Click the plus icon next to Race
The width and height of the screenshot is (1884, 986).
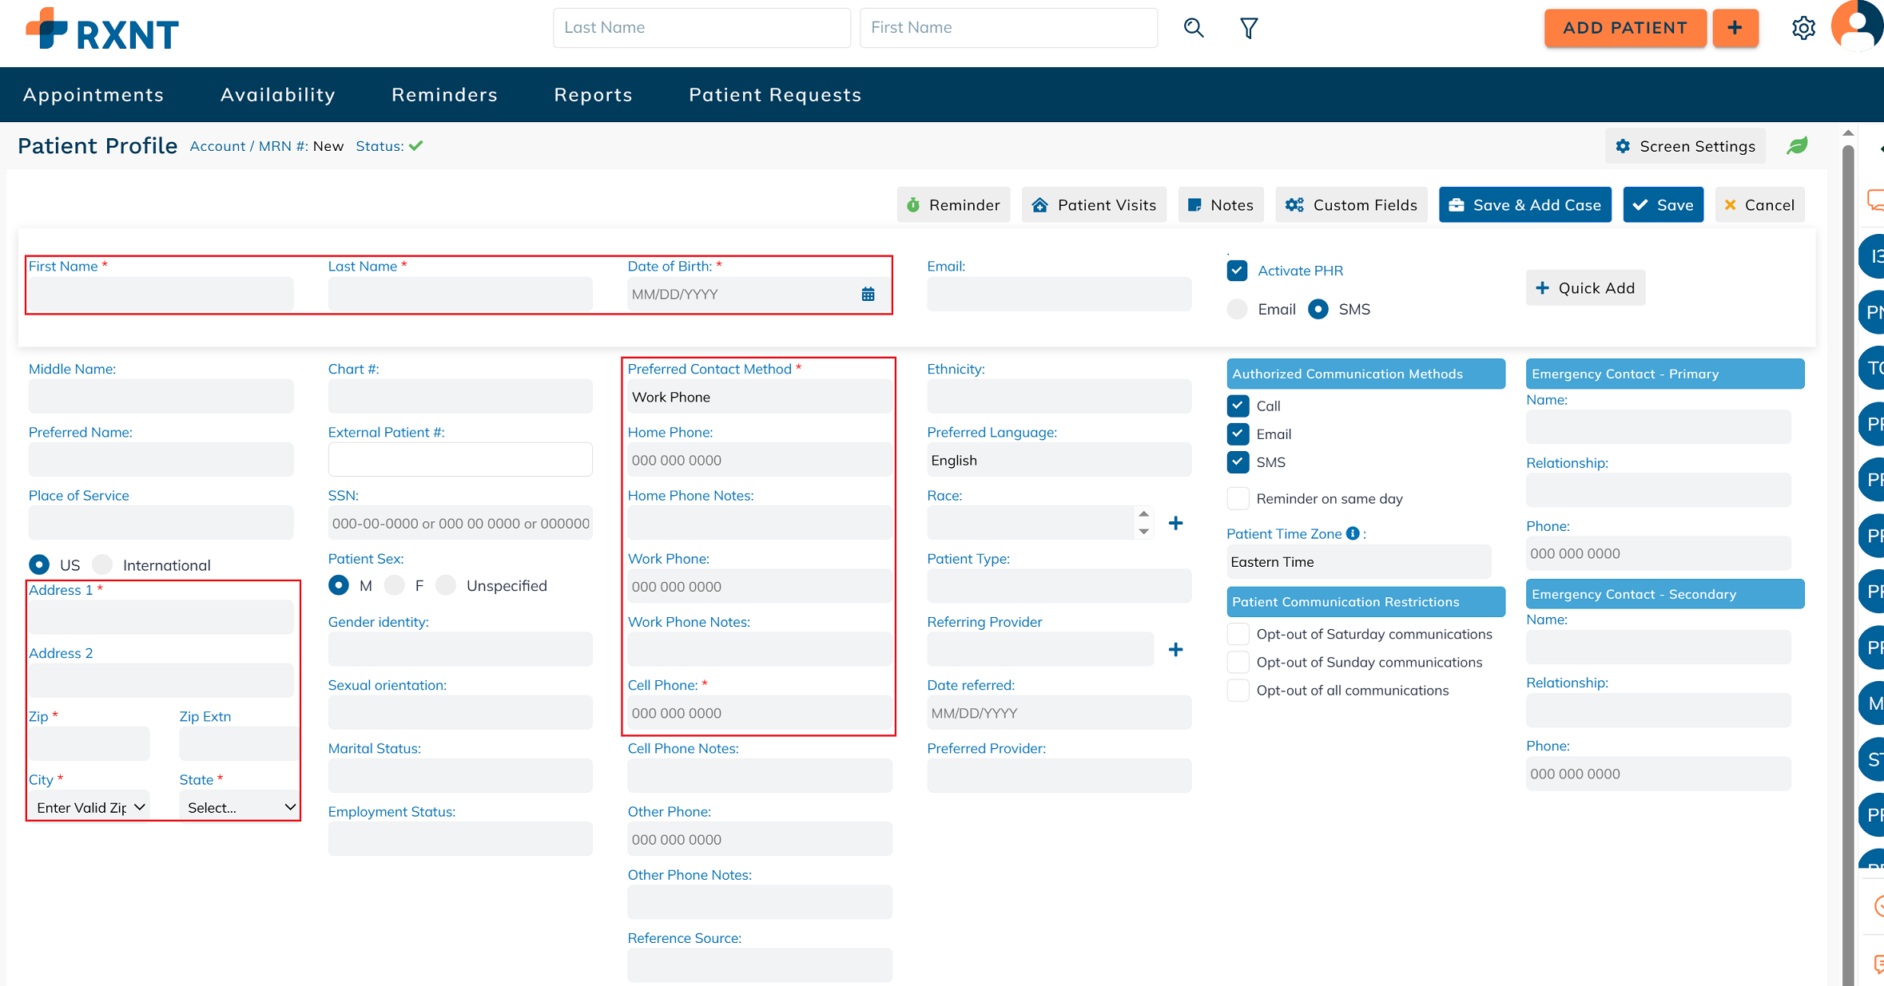coord(1175,524)
